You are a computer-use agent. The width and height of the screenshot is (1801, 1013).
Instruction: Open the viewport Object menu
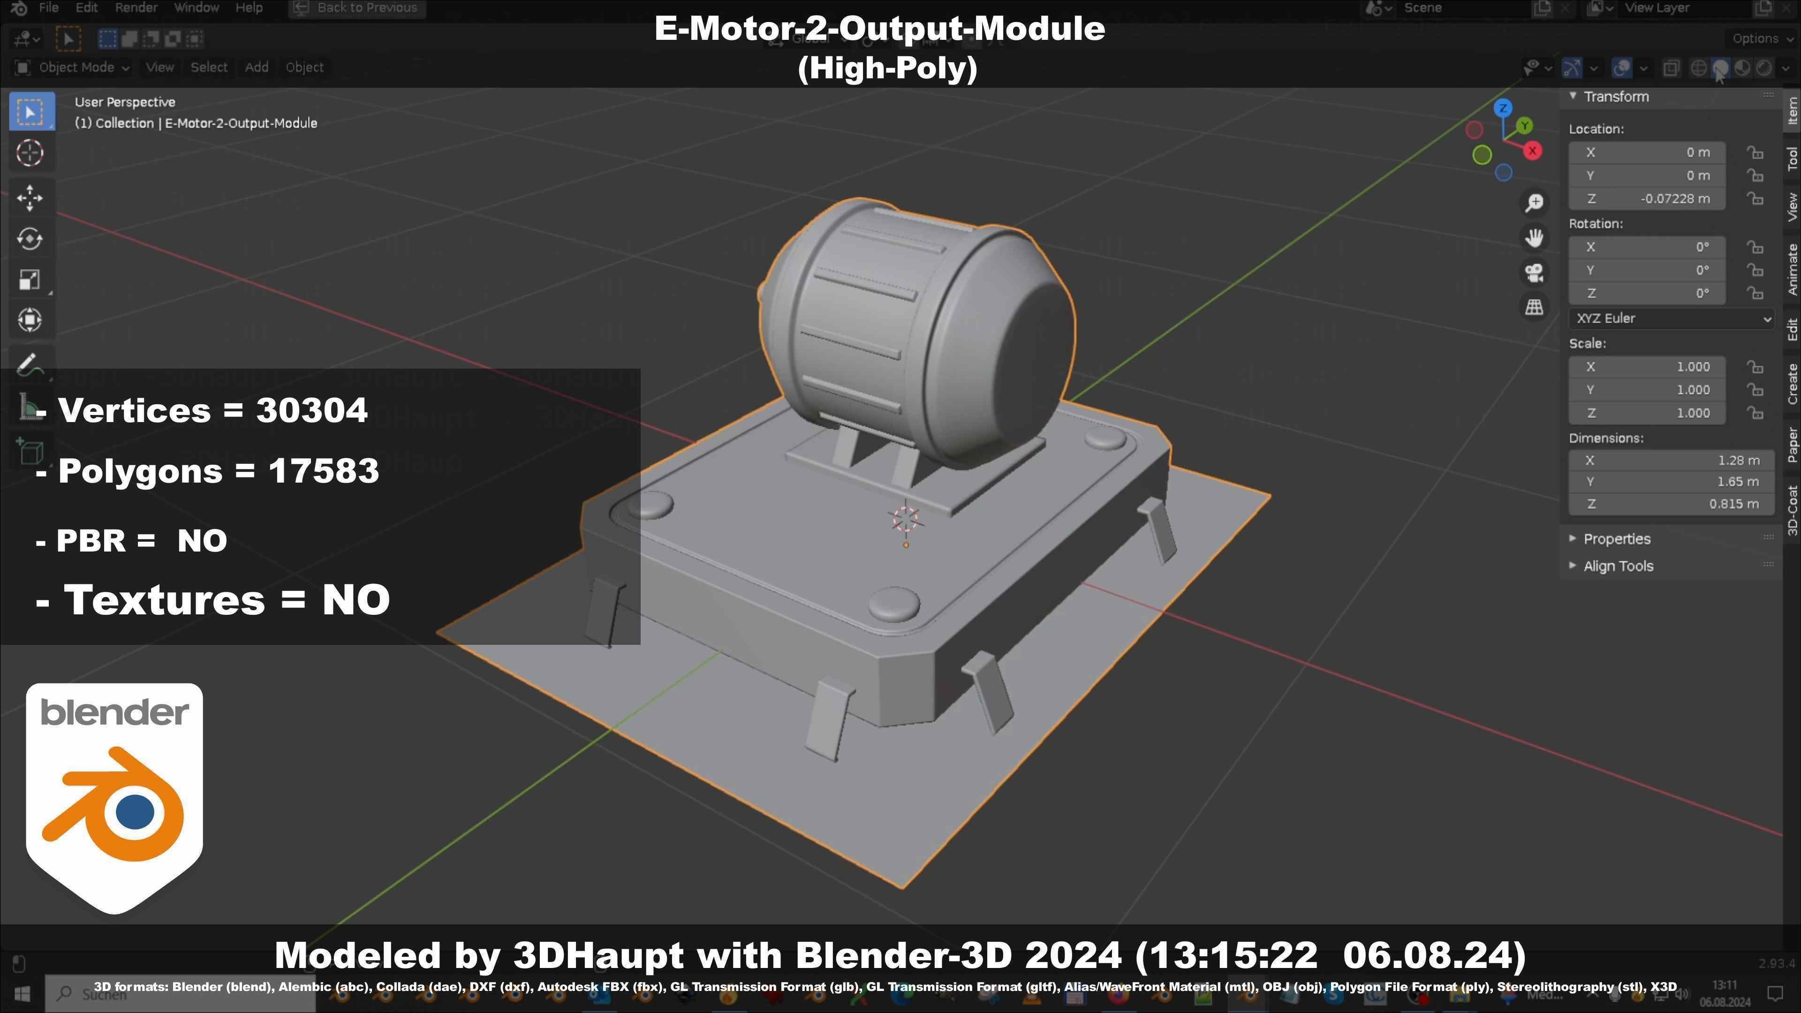304,68
